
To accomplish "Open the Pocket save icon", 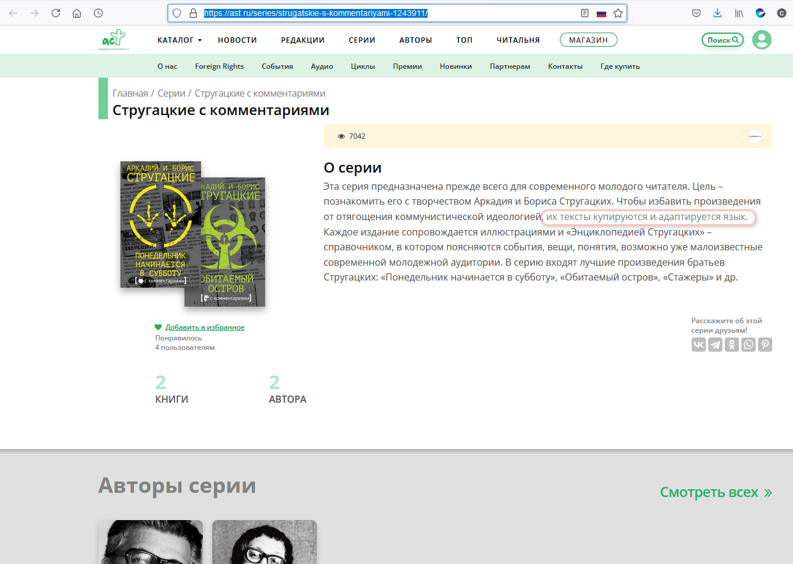I will click(696, 13).
